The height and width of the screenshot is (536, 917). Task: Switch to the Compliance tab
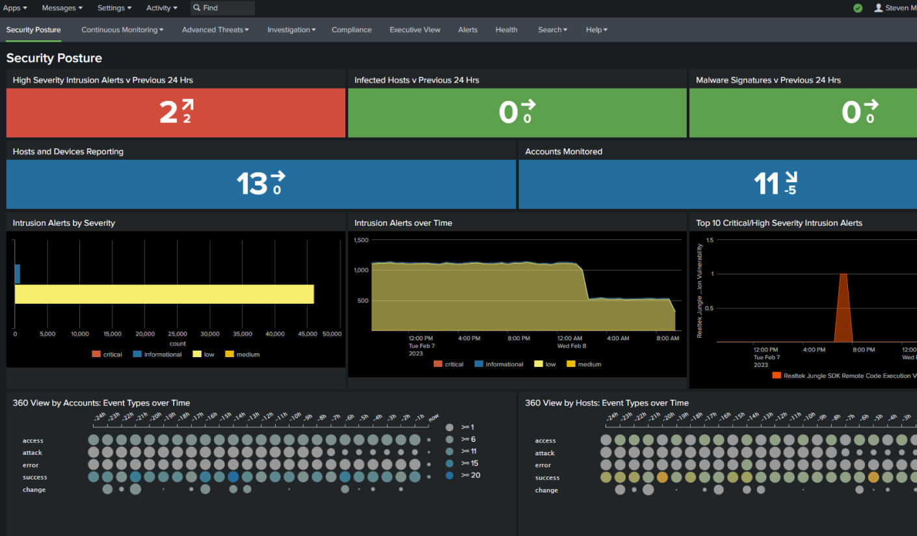click(351, 30)
